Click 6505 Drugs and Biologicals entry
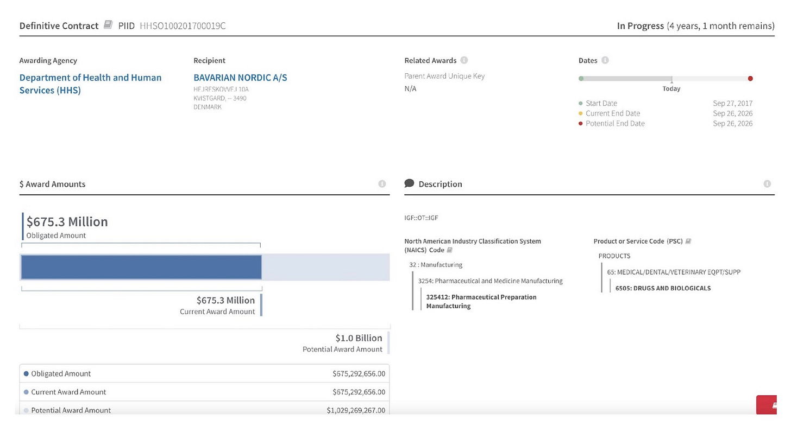This screenshot has width=791, height=426. coord(663,288)
